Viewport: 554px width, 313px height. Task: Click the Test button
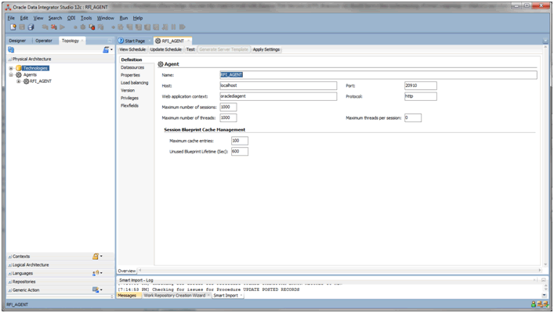(x=190, y=49)
